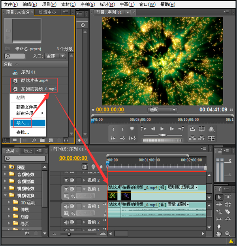Click the Play button in program monitor
The width and height of the screenshot is (237, 246).
162,129
